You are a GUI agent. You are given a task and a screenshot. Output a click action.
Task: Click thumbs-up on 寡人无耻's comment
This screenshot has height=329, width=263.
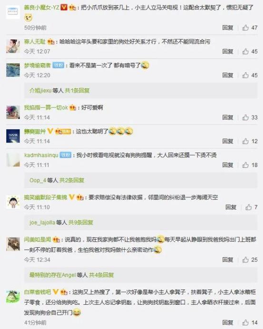(x=245, y=51)
